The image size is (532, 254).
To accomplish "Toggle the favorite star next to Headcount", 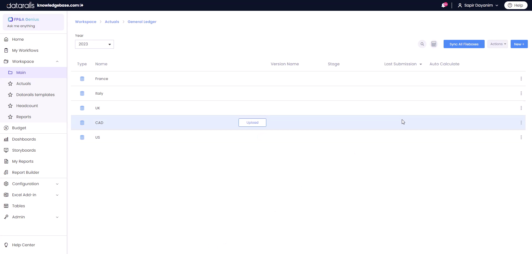I will coord(10,106).
